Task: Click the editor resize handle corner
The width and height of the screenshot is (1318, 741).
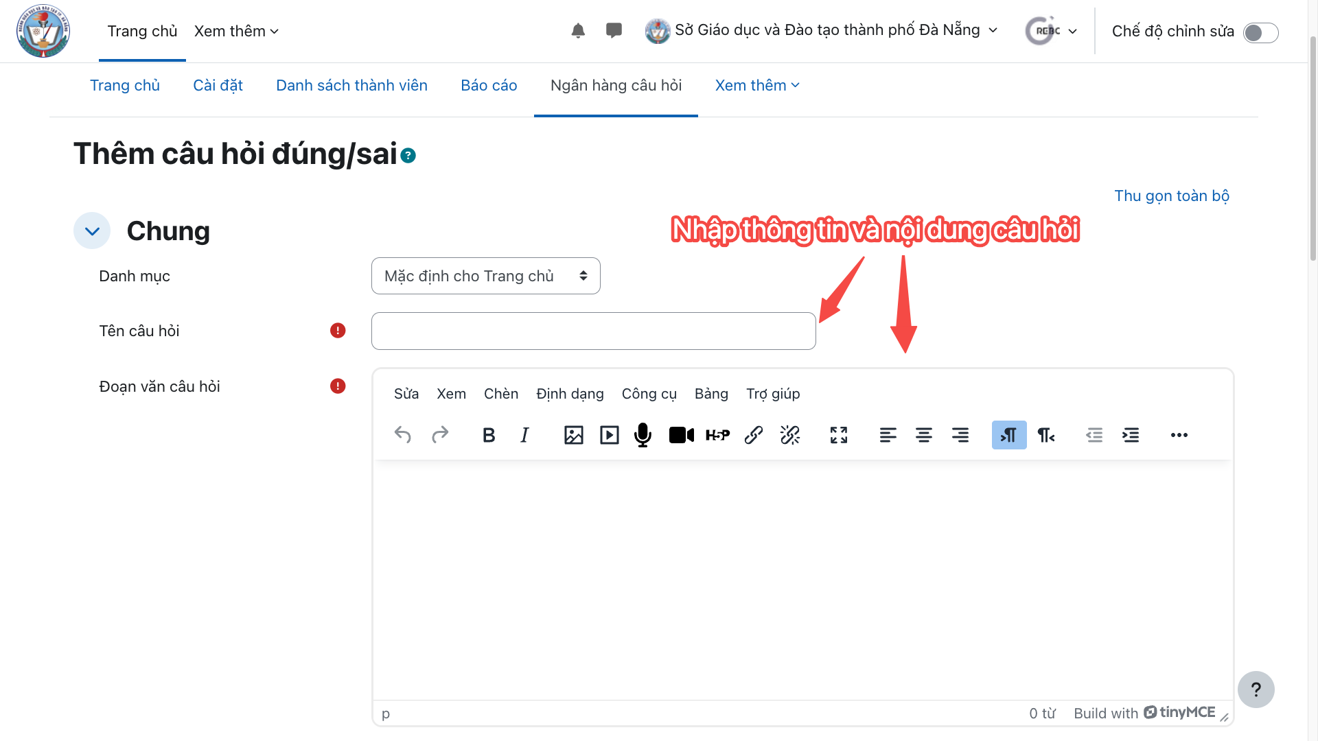Action: 1224,716
